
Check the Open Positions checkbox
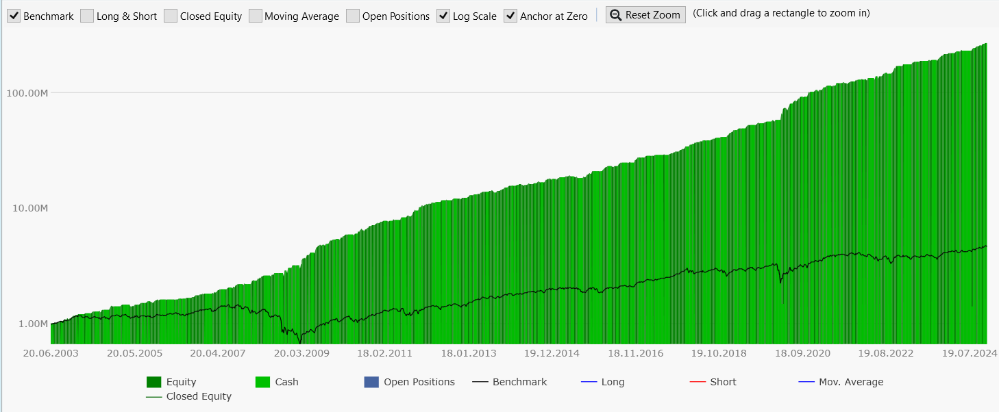tap(353, 16)
